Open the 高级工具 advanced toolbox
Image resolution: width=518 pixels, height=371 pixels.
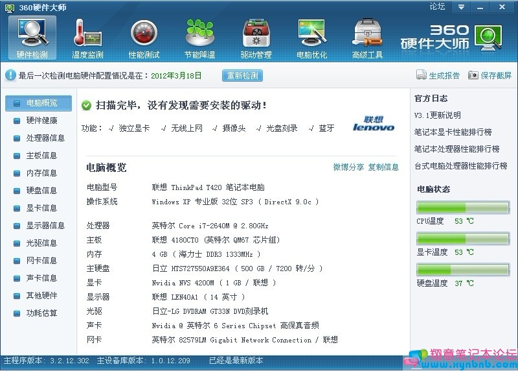367,38
